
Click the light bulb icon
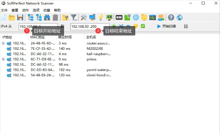[x=100, y=17]
